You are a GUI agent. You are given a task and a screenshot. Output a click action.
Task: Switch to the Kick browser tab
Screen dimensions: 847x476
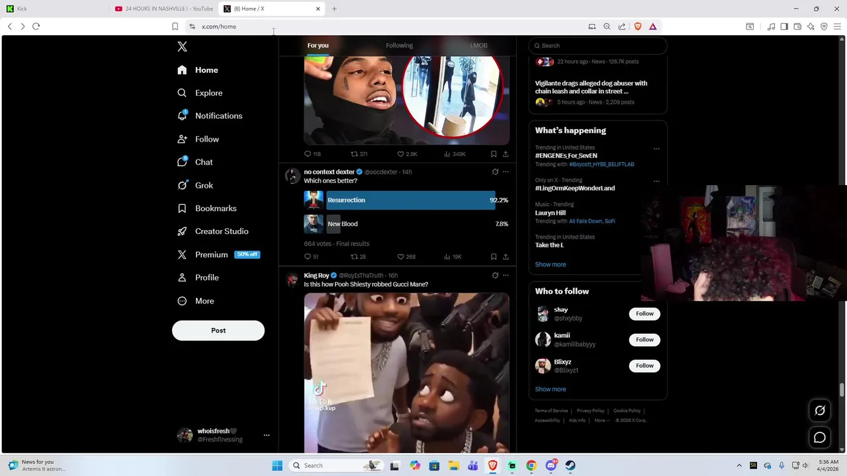56,9
